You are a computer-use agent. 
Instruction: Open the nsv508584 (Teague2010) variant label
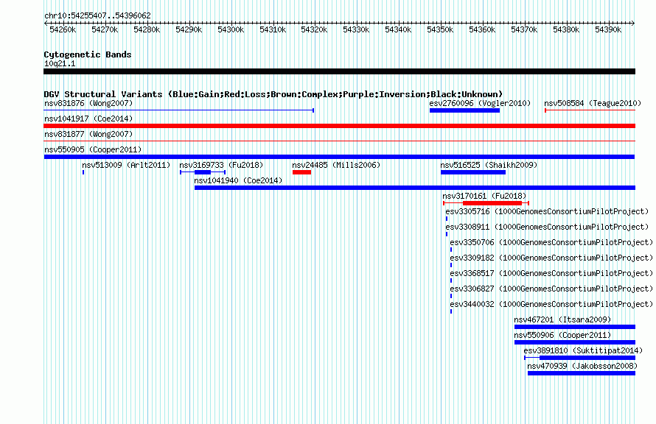(593, 103)
